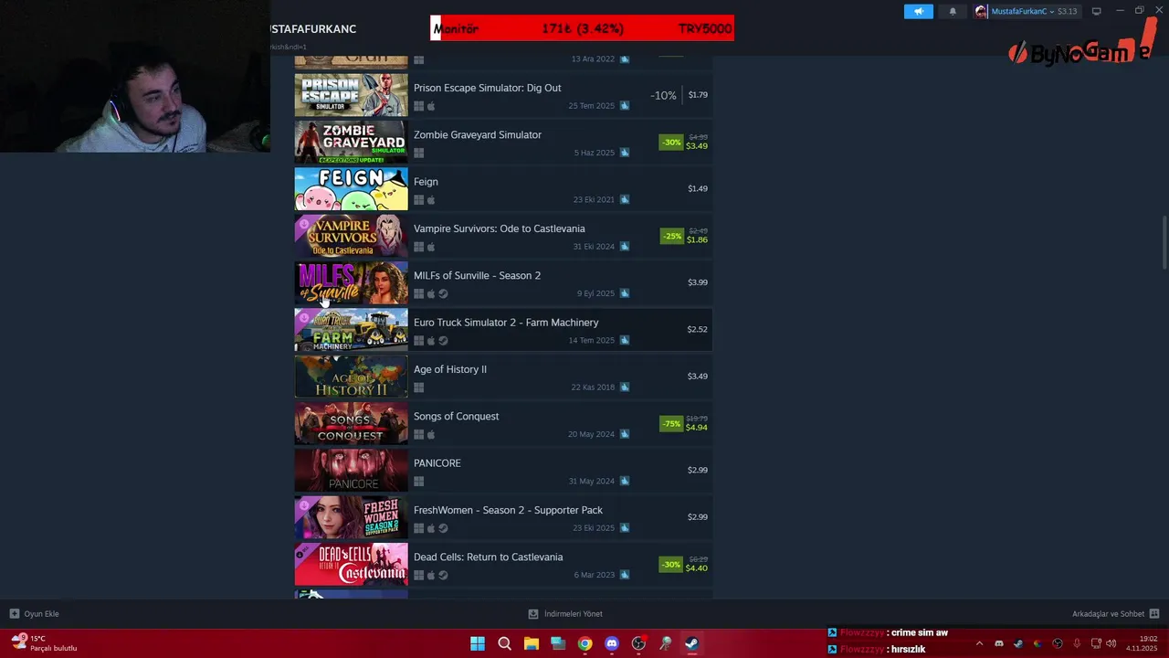
Task: Click the Feign game title
Action: [426, 182]
